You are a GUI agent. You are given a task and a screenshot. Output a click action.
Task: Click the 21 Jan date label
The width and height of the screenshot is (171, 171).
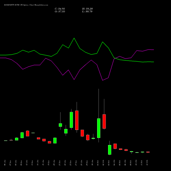click(x=60, y=163)
